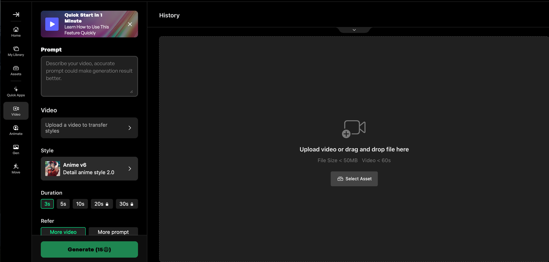Viewport: 549px width, 262px height.
Task: Expand the sidebar with the arrow icon
Action: tap(16, 15)
